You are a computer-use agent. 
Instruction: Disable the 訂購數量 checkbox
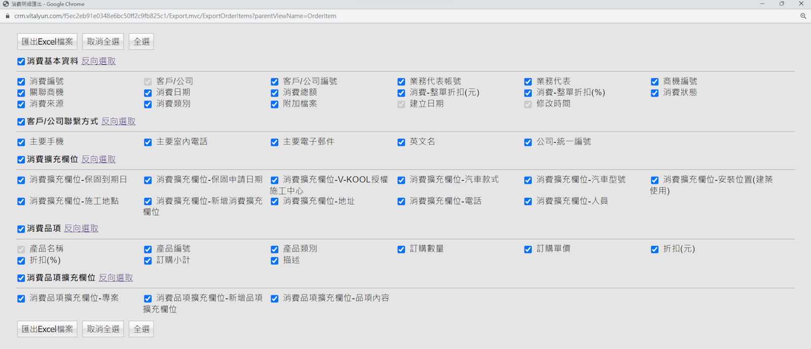401,249
